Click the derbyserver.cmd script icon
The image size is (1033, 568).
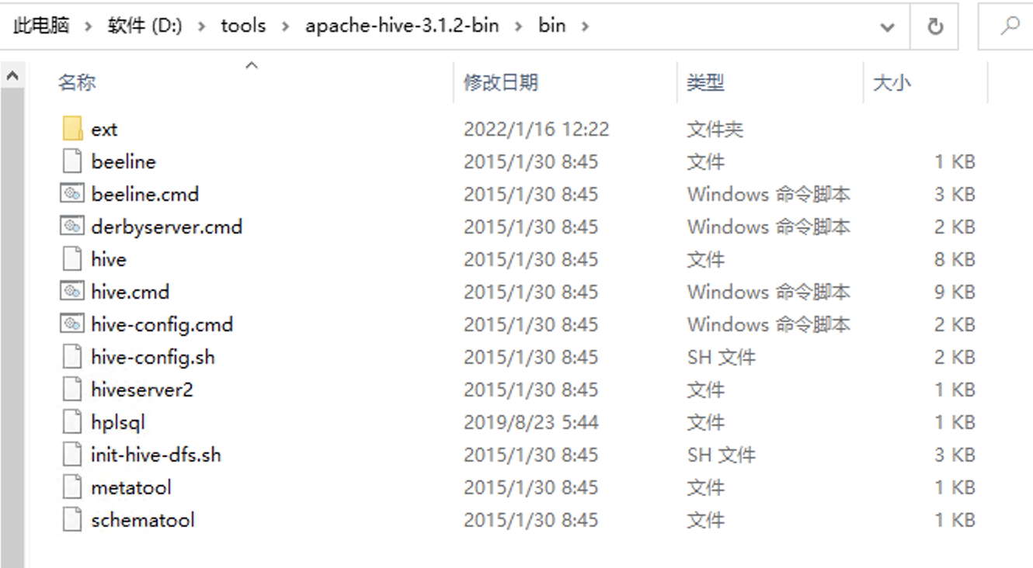click(71, 227)
